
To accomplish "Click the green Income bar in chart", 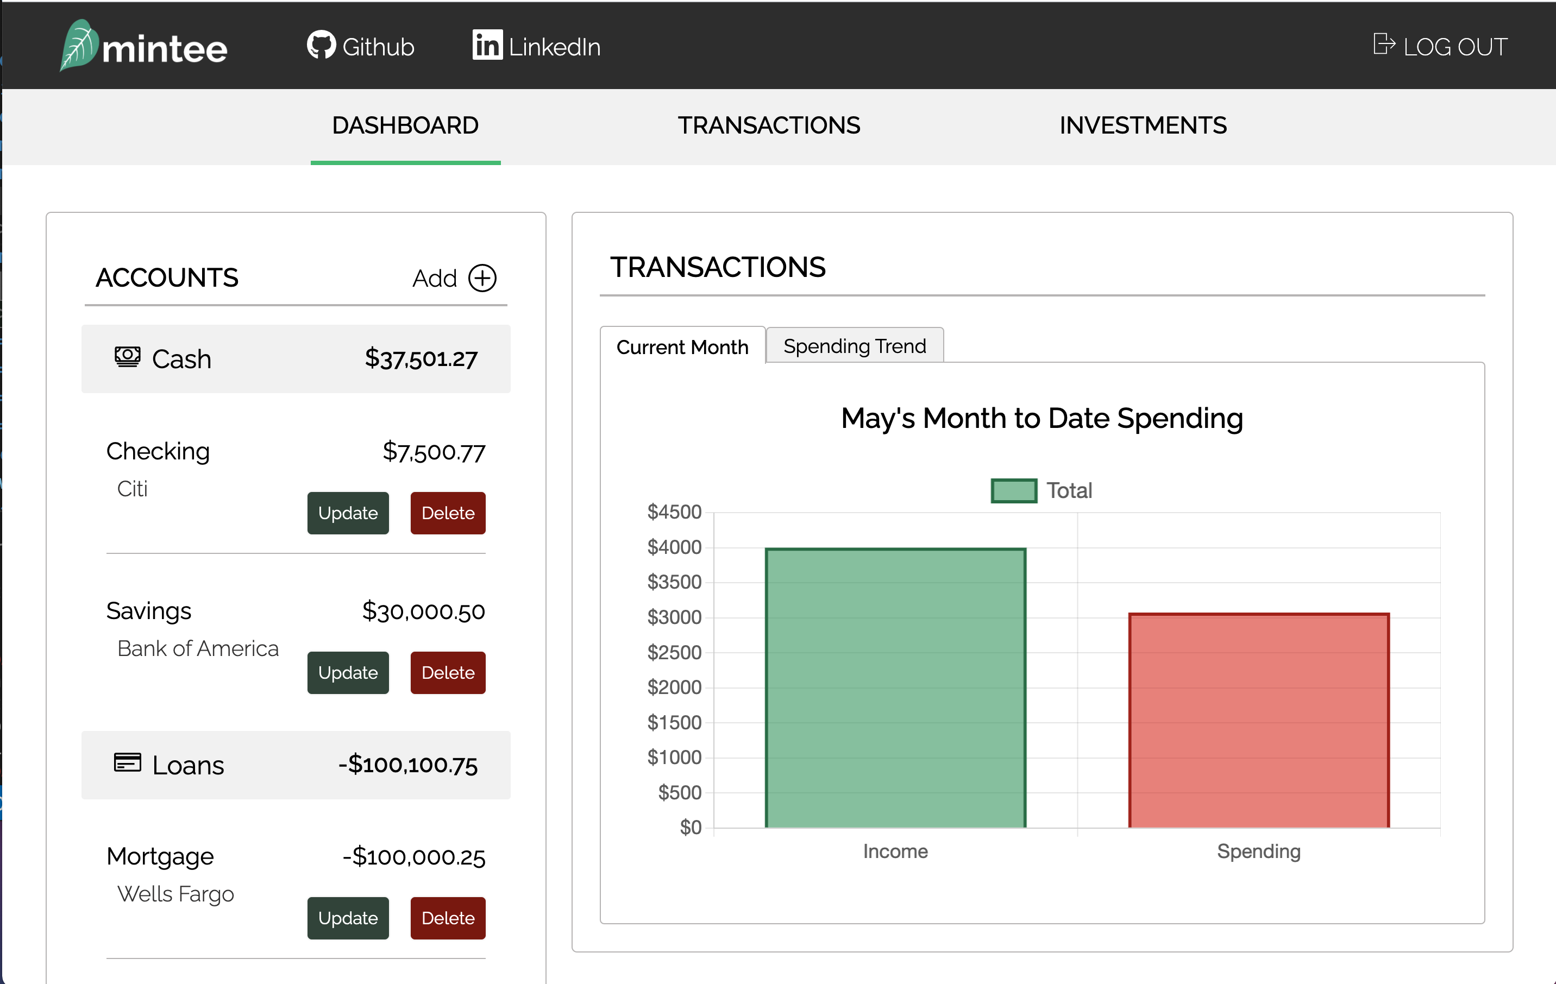I will pyautogui.click(x=895, y=688).
